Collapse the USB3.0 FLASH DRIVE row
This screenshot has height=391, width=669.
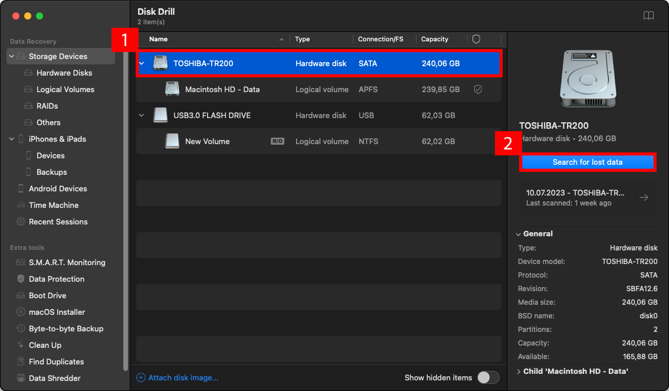click(x=142, y=115)
